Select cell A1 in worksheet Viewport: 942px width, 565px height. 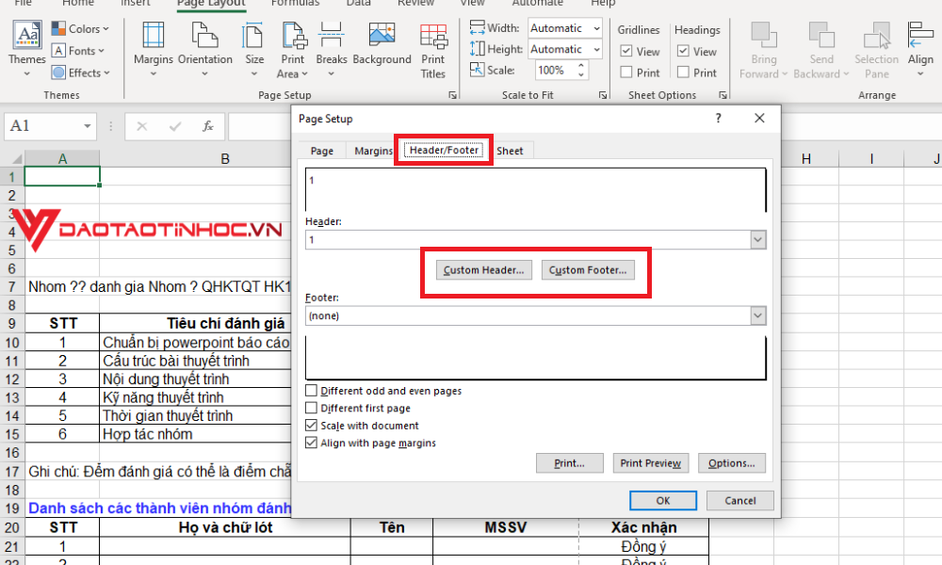click(62, 176)
